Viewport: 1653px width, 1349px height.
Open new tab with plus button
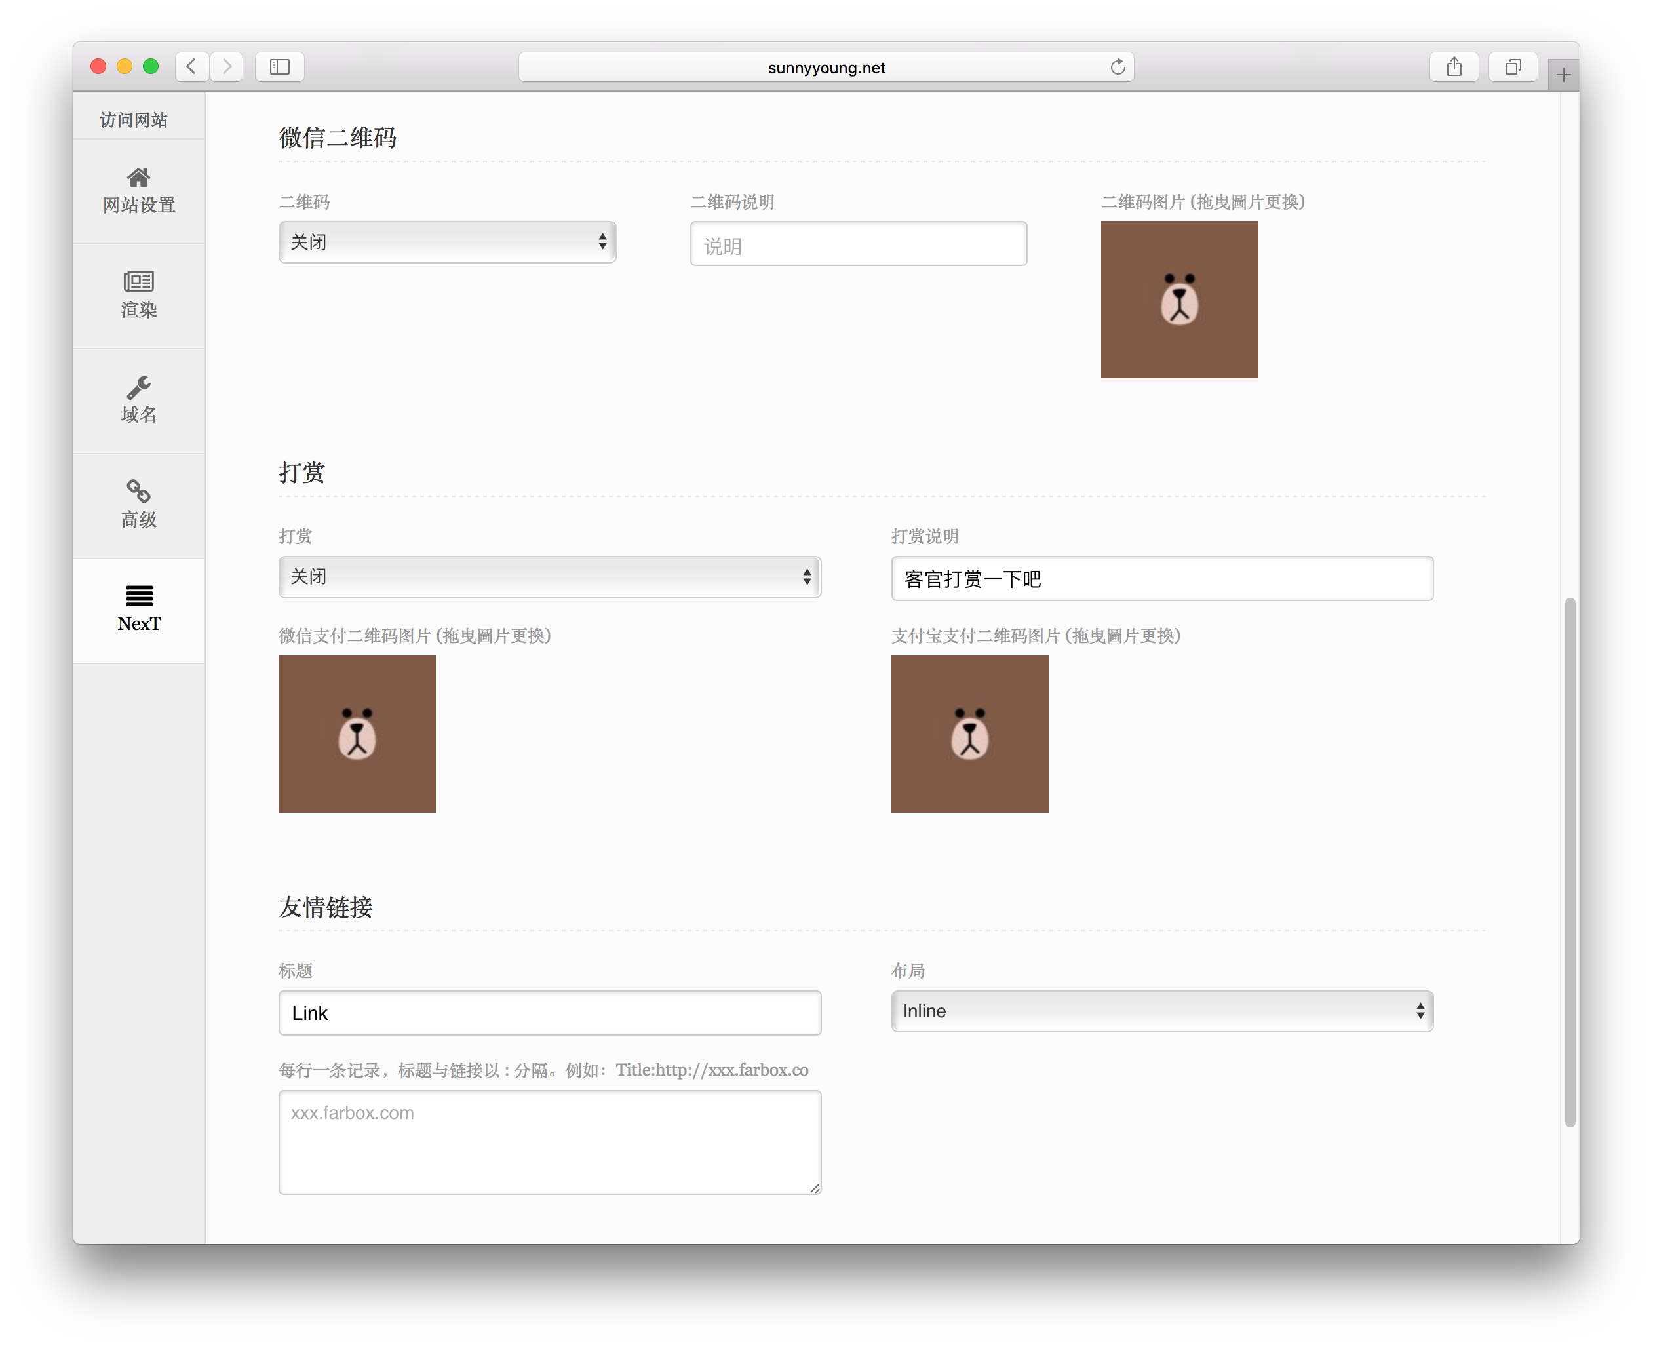(1563, 75)
